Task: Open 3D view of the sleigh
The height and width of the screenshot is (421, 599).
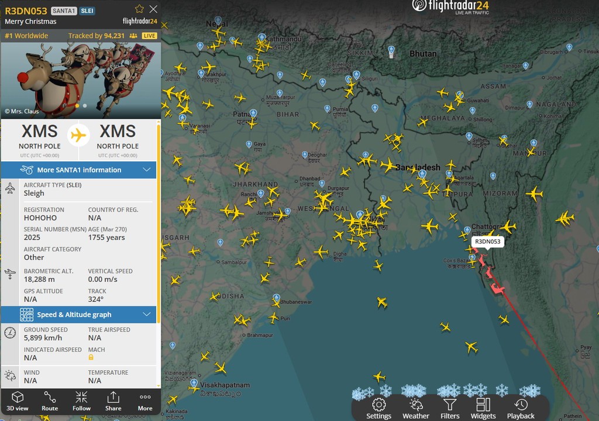Action: [17, 401]
